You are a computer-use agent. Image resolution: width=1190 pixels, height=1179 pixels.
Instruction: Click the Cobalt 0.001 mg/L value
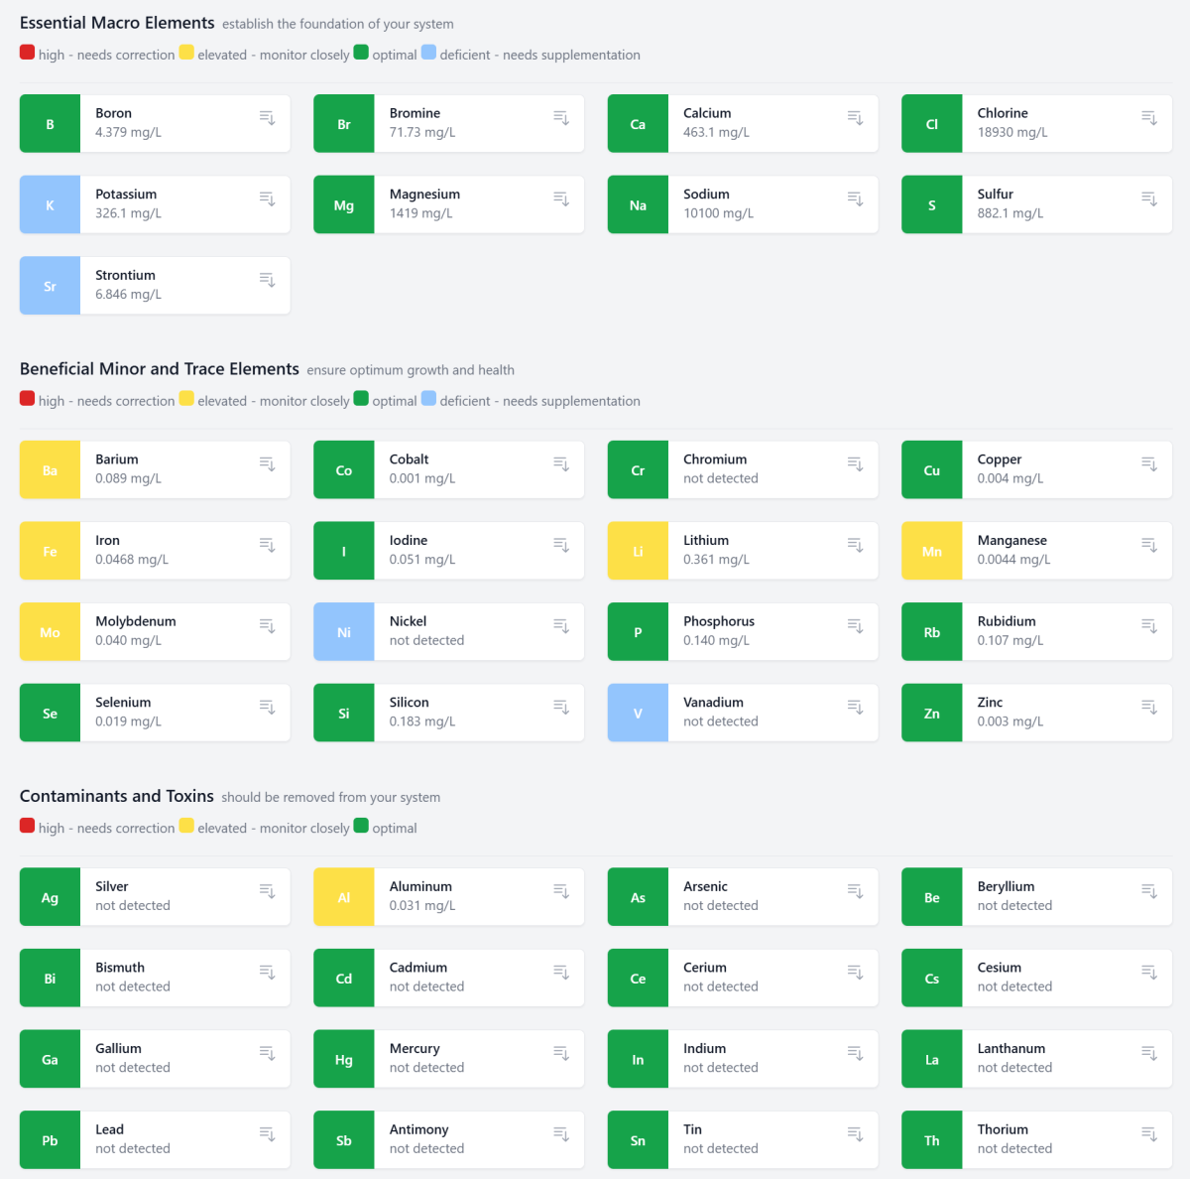[422, 478]
